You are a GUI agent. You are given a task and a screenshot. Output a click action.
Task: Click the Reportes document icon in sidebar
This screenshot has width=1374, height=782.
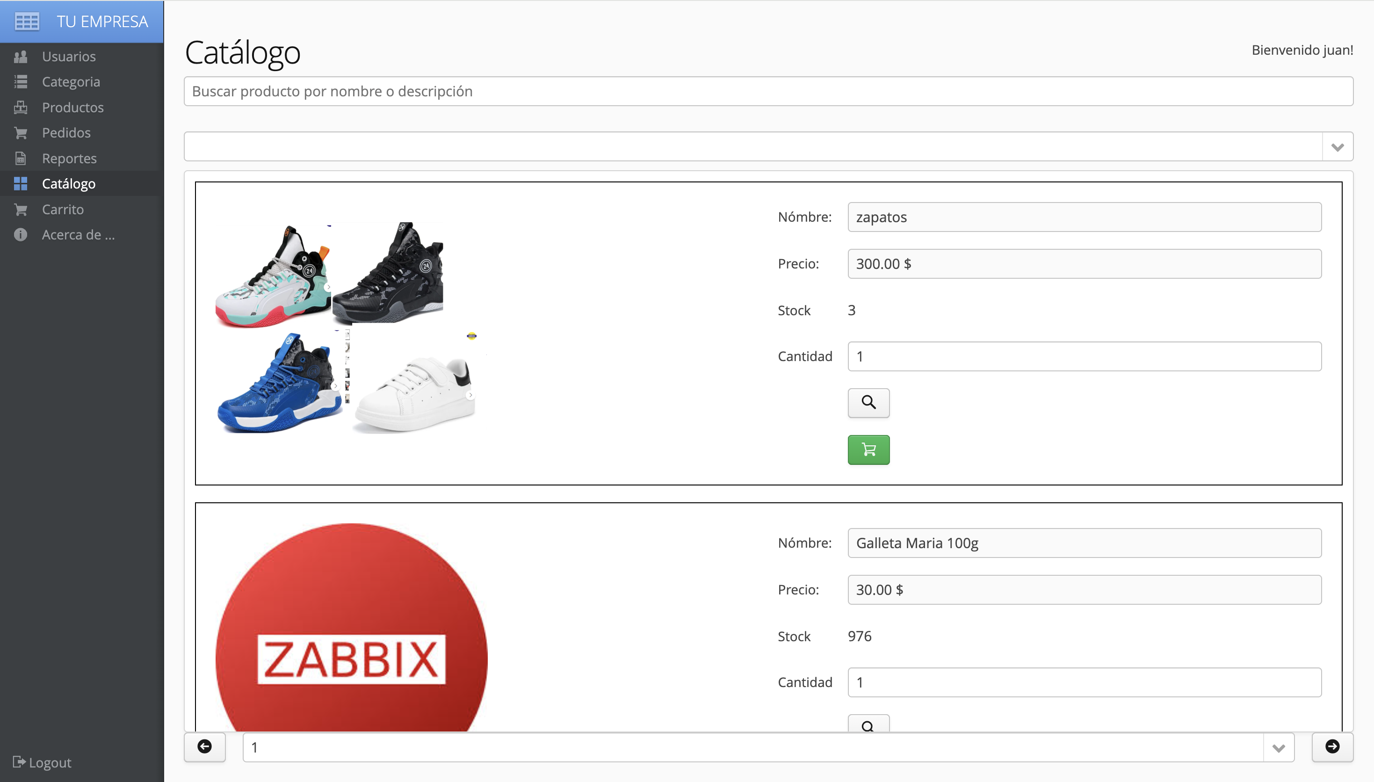pos(21,159)
